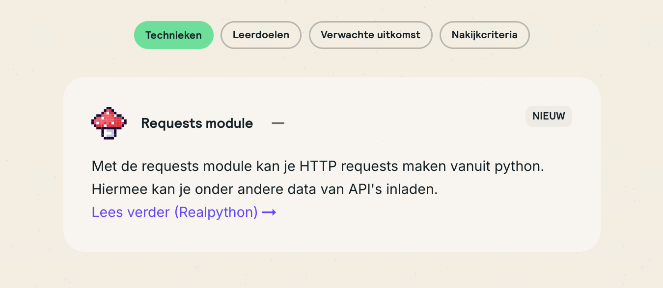Image resolution: width=663 pixels, height=288 pixels.
Task: Click the Requests module heading
Action: [197, 123]
